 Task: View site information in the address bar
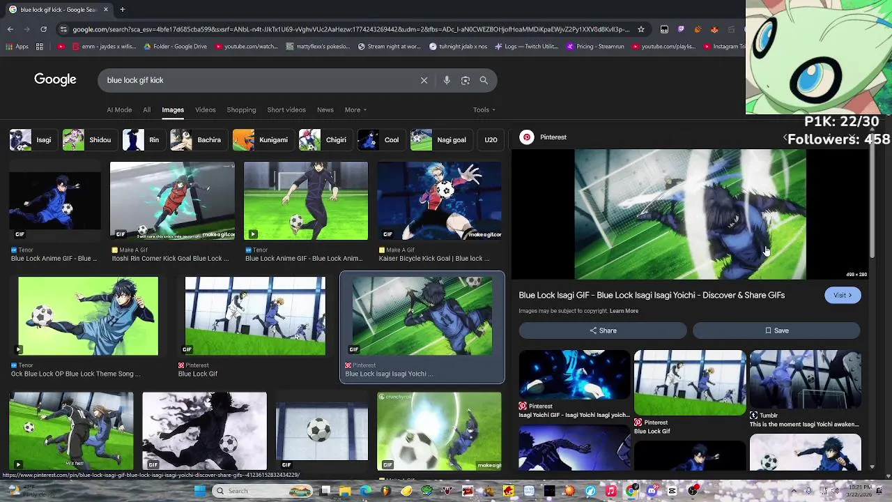point(63,29)
